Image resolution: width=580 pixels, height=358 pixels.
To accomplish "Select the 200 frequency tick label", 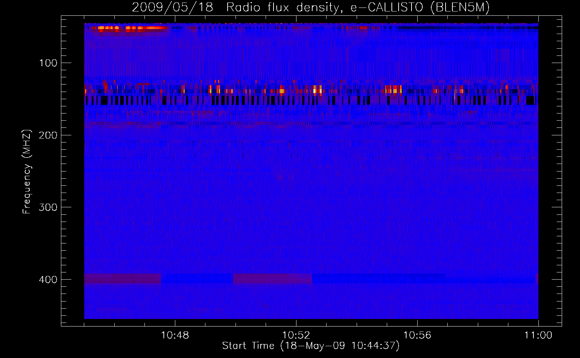I will [x=48, y=135].
